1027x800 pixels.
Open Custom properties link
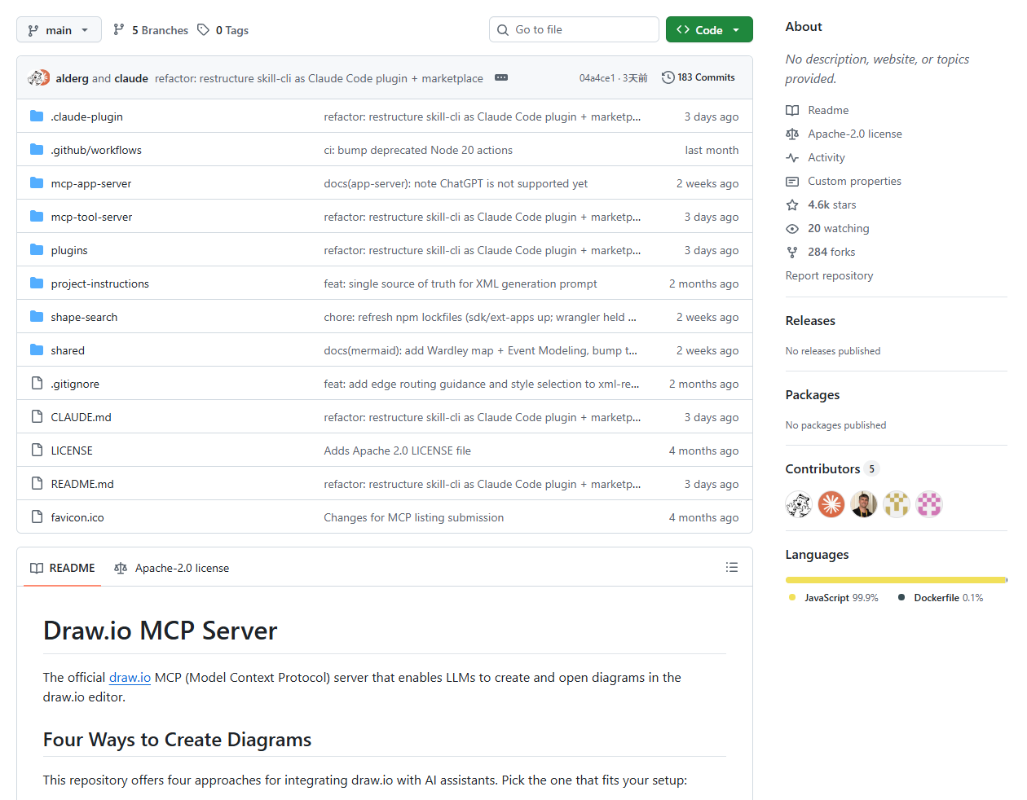coord(854,181)
